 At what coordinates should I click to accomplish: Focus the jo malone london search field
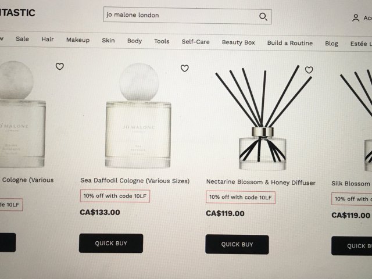pyautogui.click(x=187, y=16)
